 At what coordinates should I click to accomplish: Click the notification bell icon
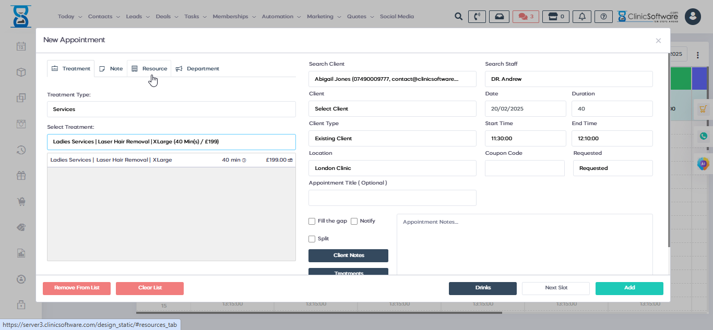[581, 17]
